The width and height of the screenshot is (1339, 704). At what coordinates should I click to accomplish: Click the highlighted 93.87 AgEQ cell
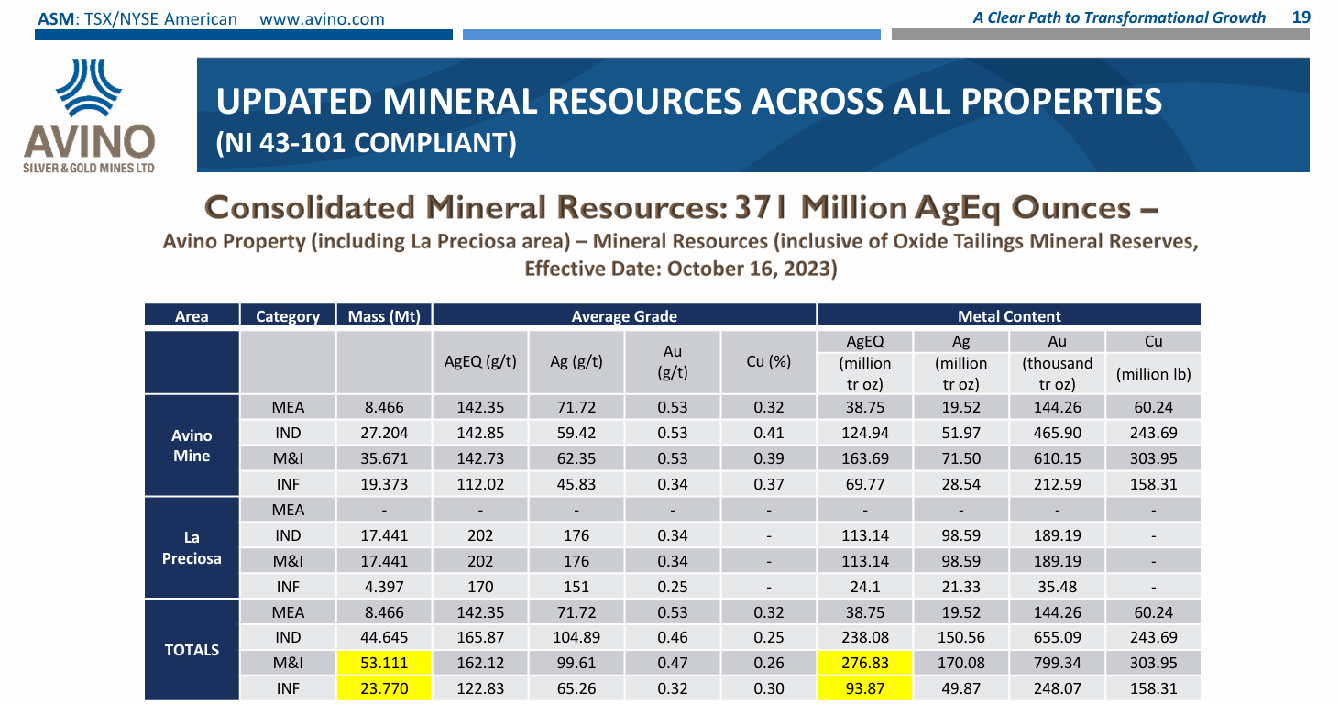coord(864,688)
